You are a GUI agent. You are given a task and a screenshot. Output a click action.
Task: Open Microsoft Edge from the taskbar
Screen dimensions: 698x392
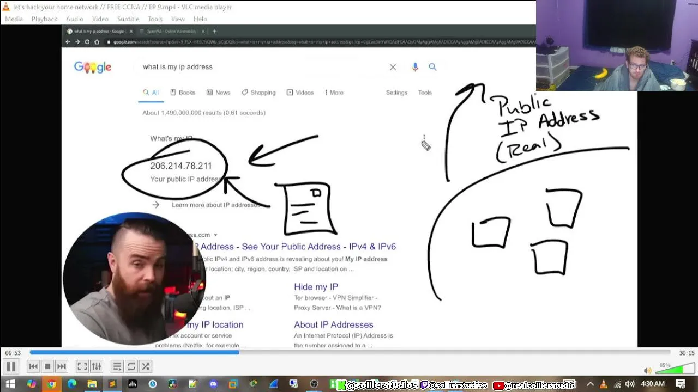pyautogui.click(x=72, y=384)
